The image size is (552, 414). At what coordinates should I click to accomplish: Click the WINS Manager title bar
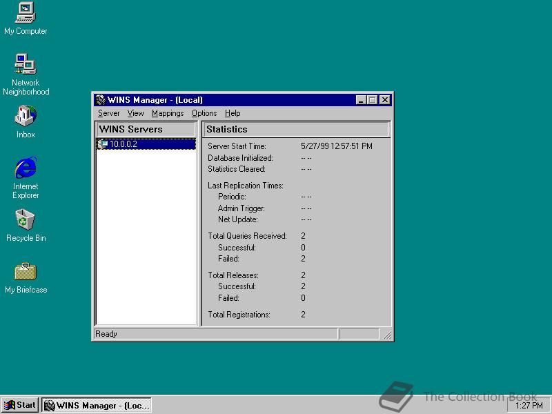pyautogui.click(x=243, y=100)
